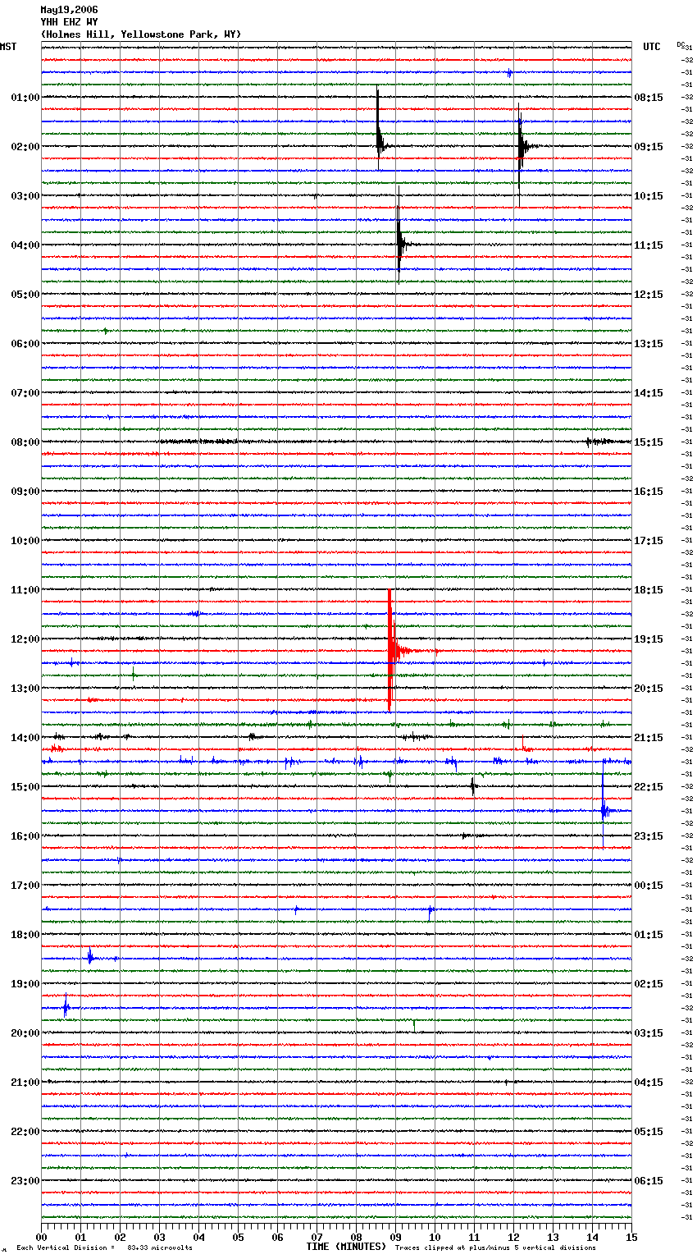
Task: Click the blue spike at 15:30 near minute 14
Action: (604, 809)
